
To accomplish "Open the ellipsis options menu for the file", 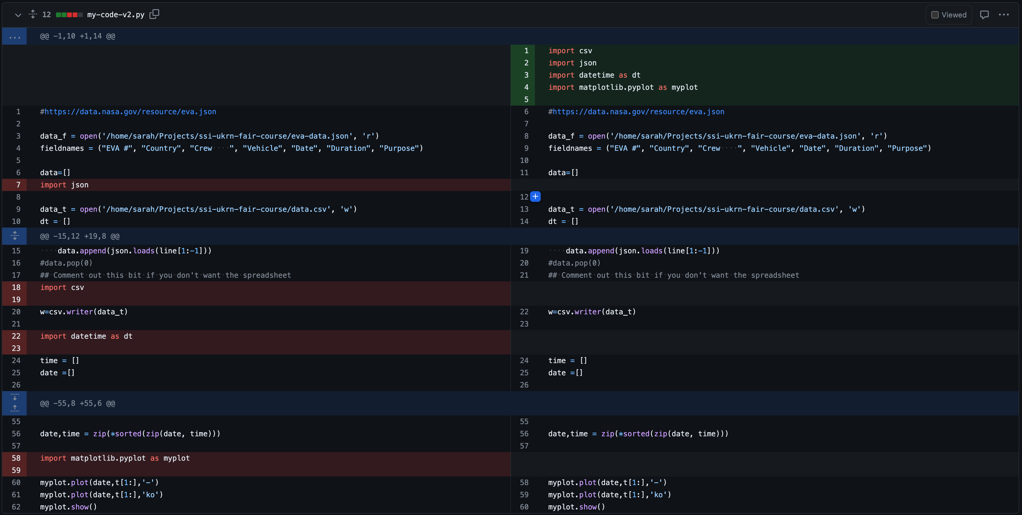I will (x=1004, y=14).
